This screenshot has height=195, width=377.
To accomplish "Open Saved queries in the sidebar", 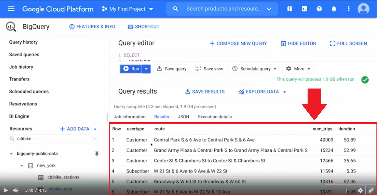I will (24, 54).
